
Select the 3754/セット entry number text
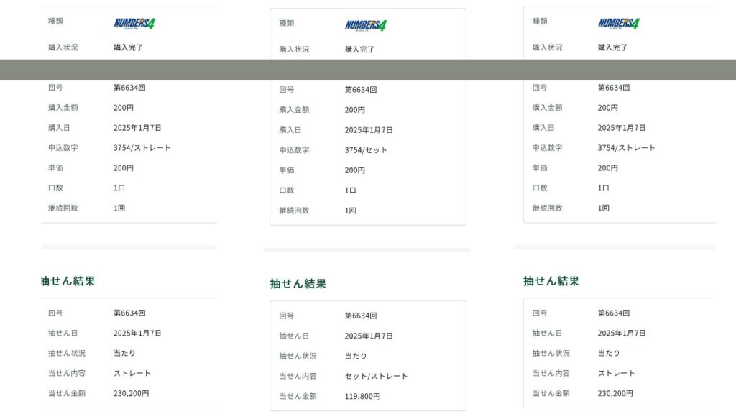point(366,150)
